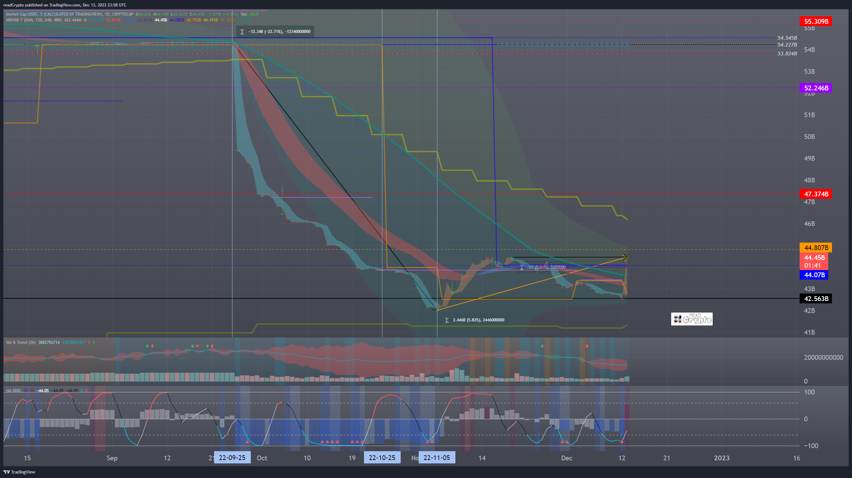Click the TradingView logo at bottom left

point(19,472)
